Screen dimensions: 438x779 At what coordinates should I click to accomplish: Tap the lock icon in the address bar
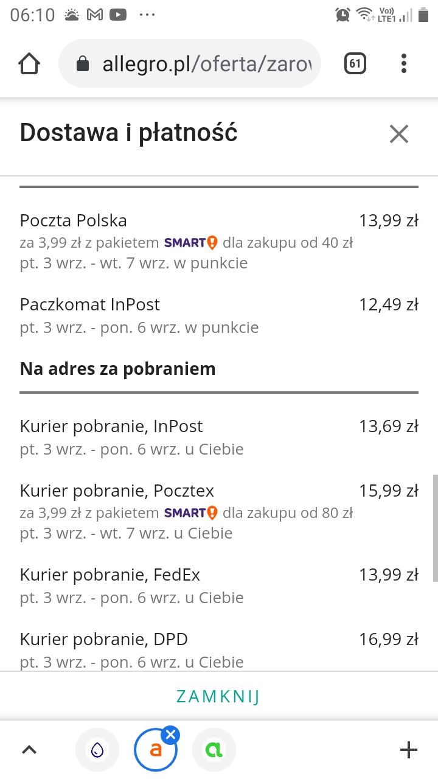[x=83, y=64]
